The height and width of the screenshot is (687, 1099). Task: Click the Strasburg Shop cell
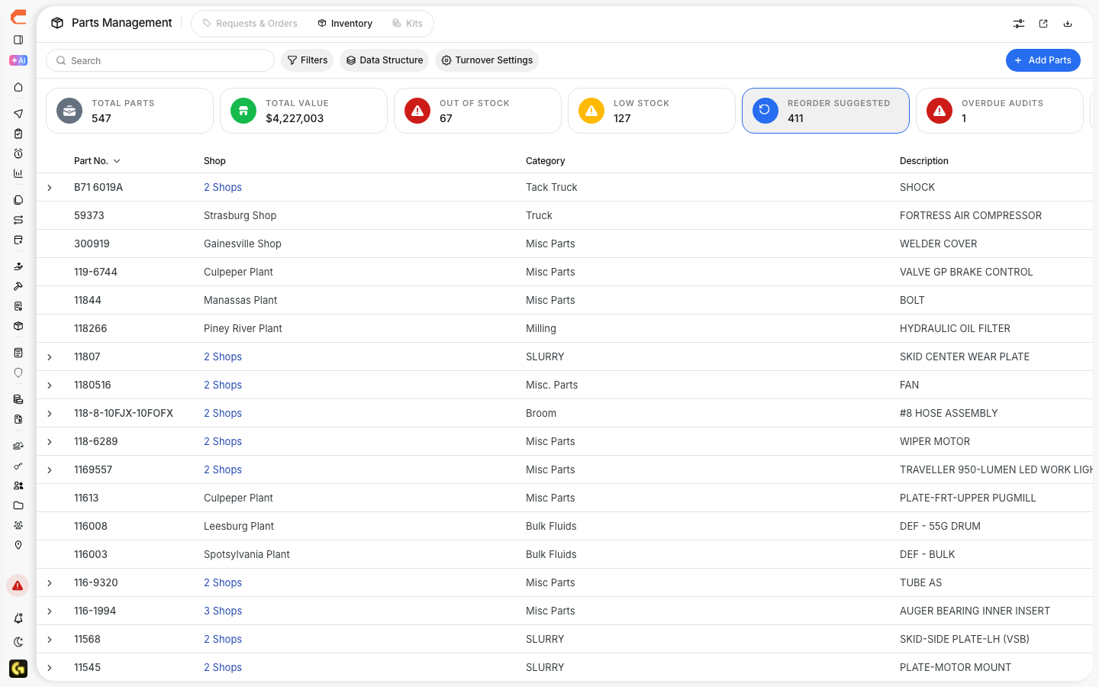point(240,215)
